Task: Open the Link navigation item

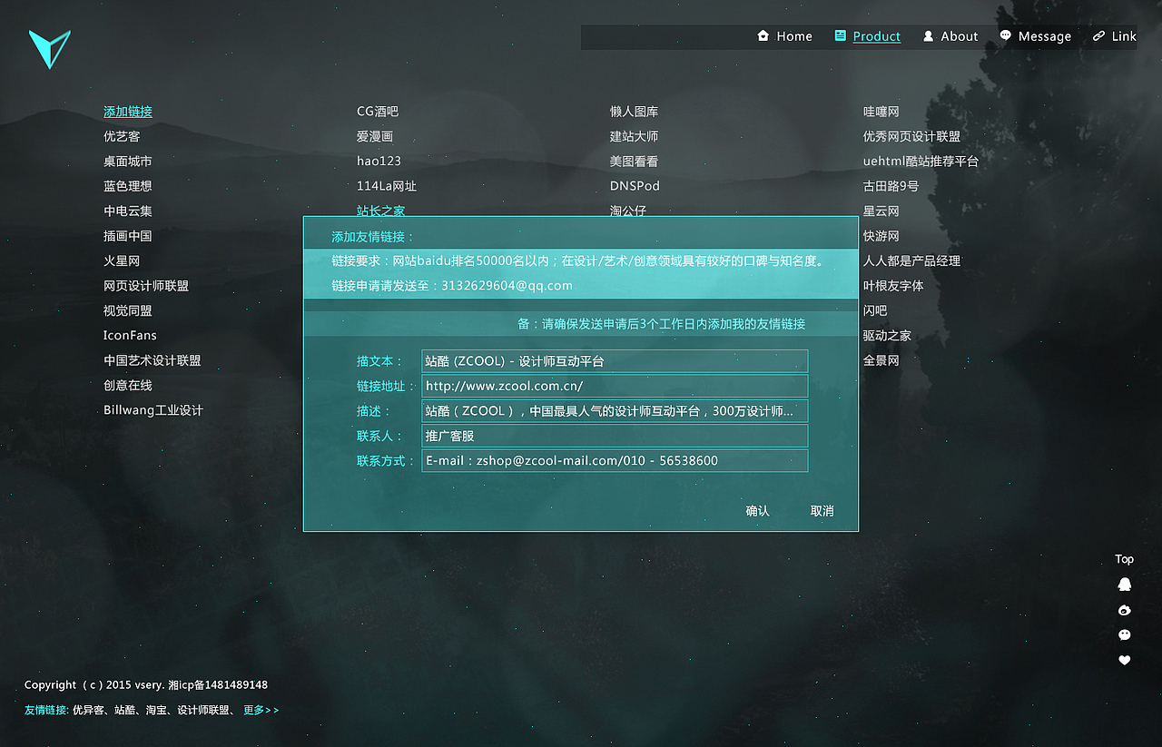Action: tap(1115, 36)
